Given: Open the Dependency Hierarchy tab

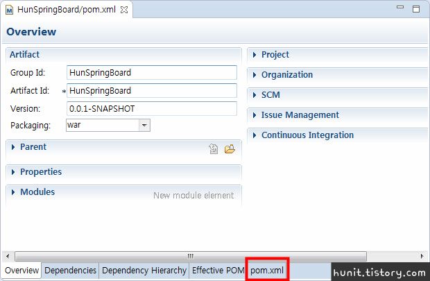Looking at the screenshot, I should pos(144,271).
